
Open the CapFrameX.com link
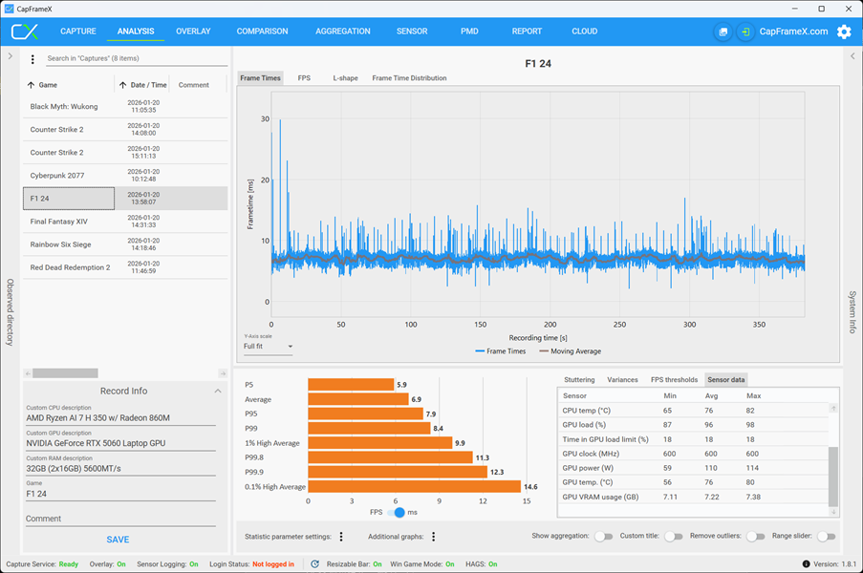[x=793, y=32]
